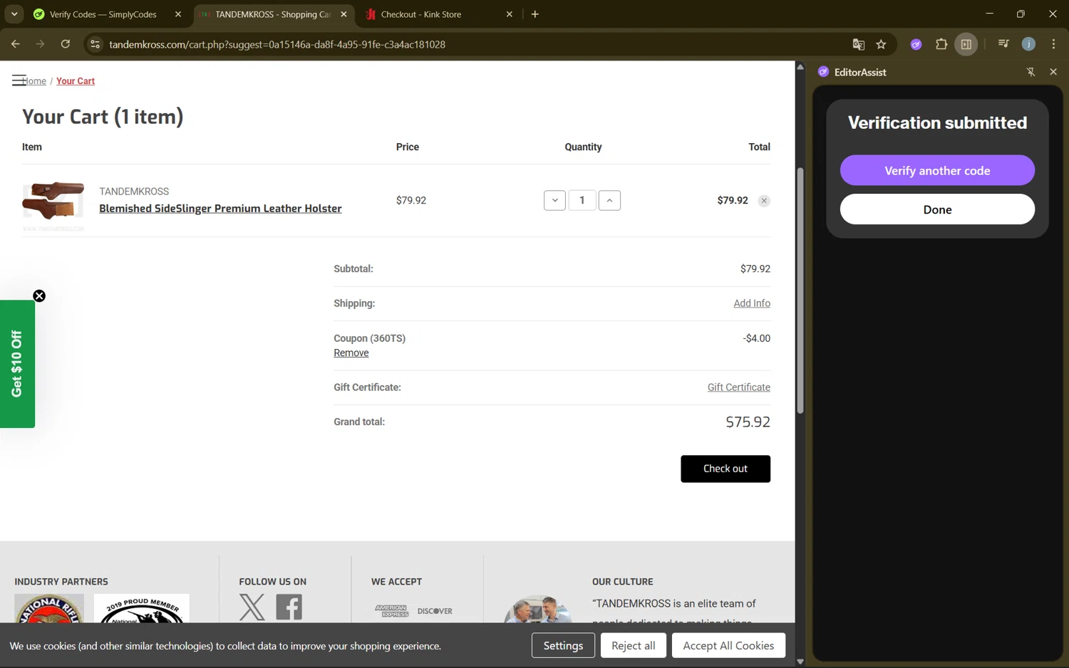Click Verify another code button
Screen dimensions: 1069x668
coord(937,170)
